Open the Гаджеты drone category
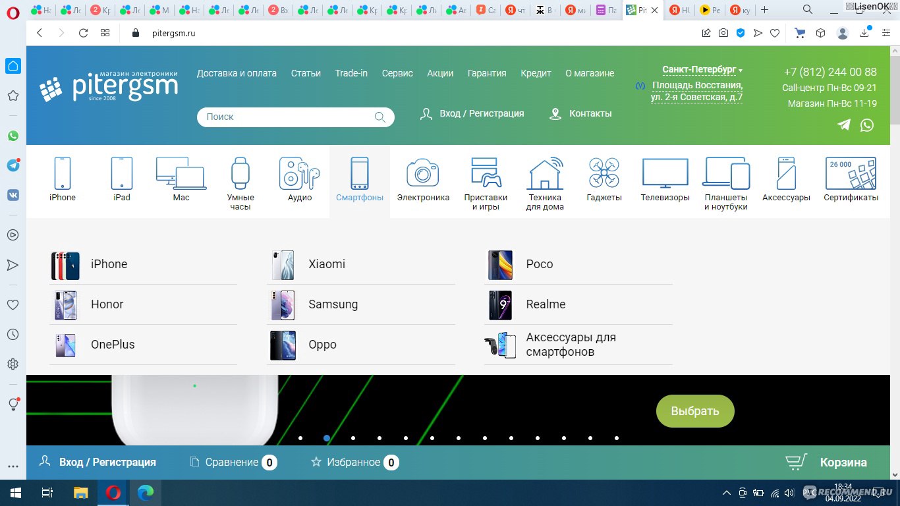Image resolution: width=900 pixels, height=506 pixels. point(604,179)
